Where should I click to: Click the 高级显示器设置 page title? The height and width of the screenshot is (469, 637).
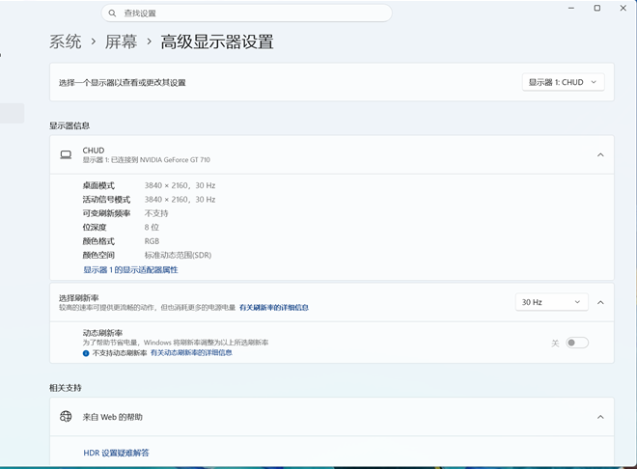point(217,41)
